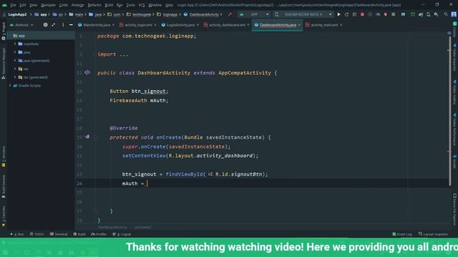Open the AVD Manager phone icon

click(428, 14)
